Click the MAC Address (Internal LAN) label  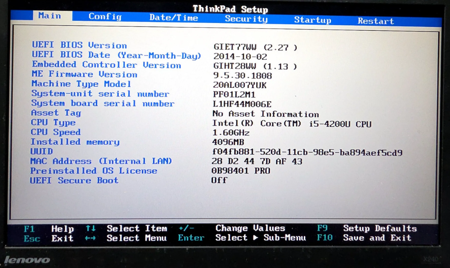(101, 161)
